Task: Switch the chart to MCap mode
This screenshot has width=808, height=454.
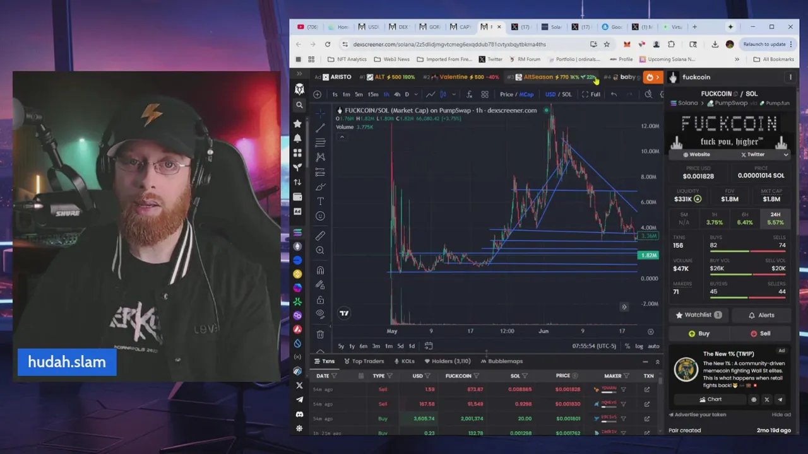Action: (526, 95)
